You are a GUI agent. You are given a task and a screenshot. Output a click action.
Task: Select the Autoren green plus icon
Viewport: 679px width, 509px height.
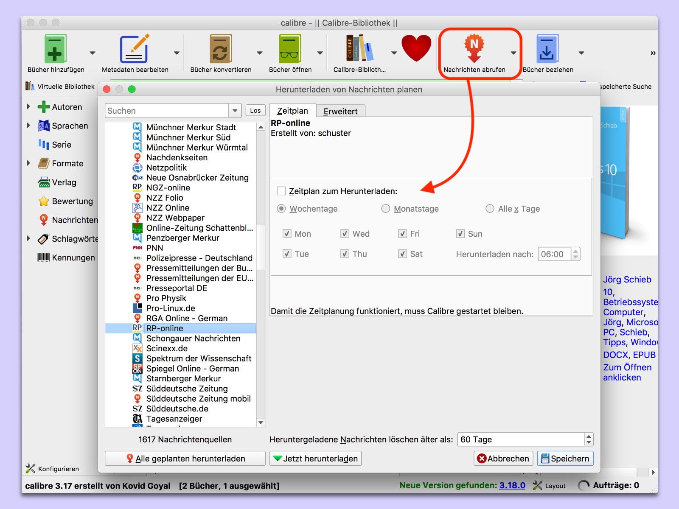(43, 107)
